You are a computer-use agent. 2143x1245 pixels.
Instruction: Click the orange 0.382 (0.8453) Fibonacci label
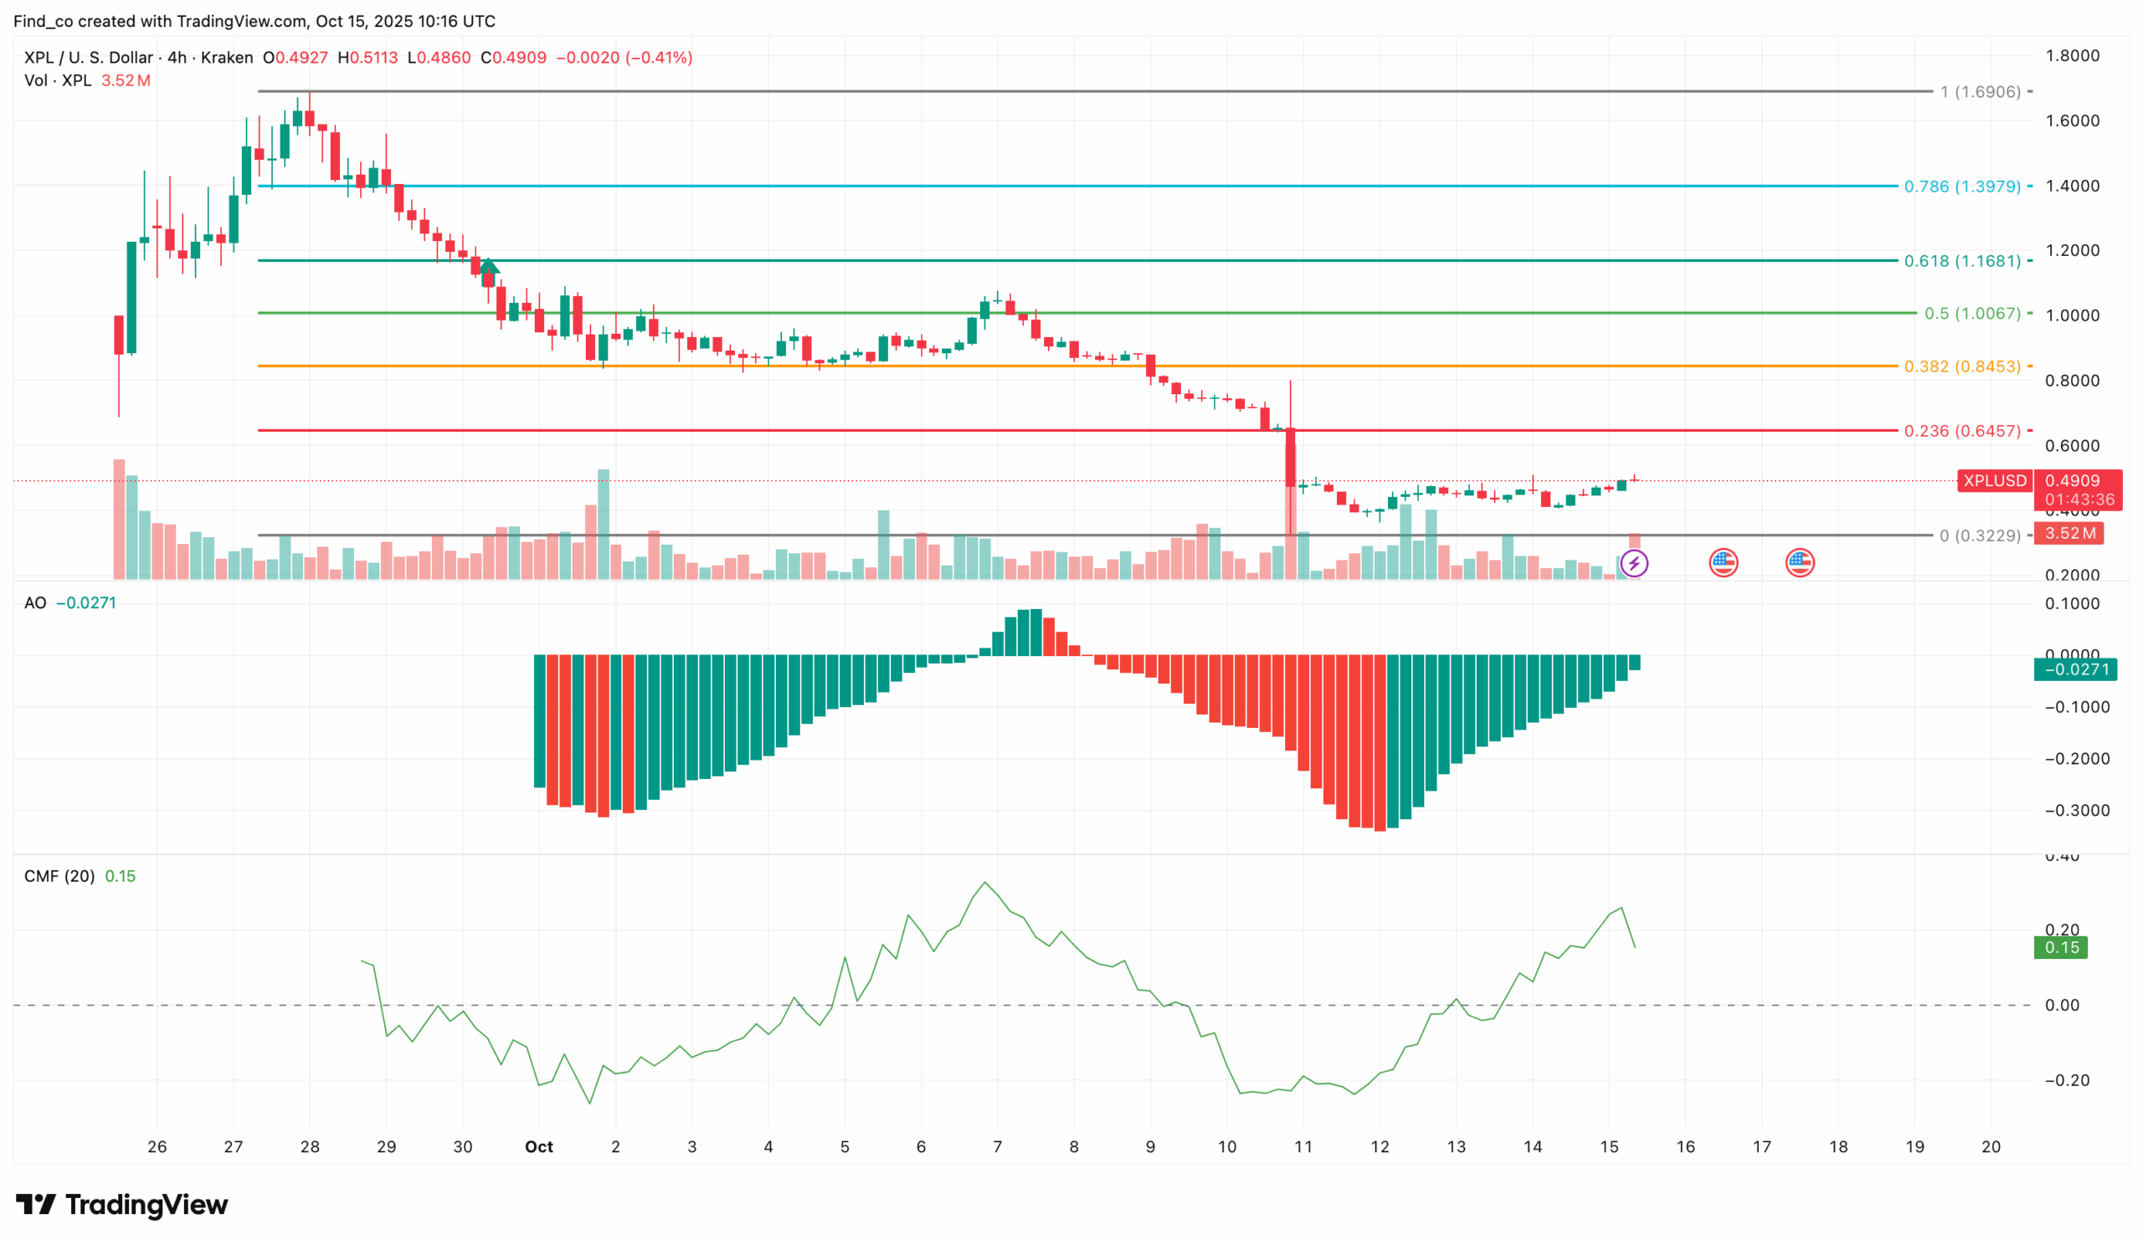(x=1962, y=367)
